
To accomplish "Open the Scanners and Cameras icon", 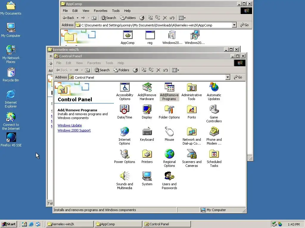I will pos(192,158).
